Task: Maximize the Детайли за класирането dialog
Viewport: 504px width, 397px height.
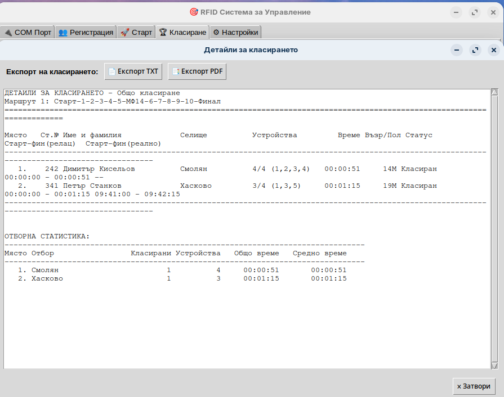Action: [x=475, y=50]
